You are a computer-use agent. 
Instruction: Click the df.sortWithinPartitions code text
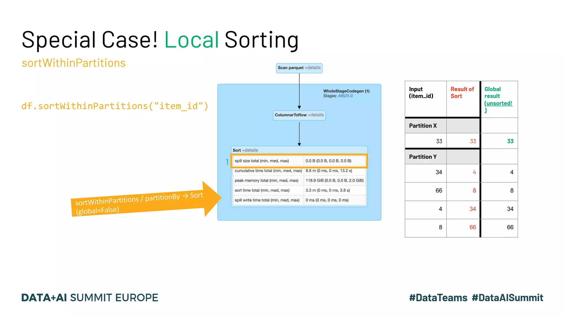point(115,106)
